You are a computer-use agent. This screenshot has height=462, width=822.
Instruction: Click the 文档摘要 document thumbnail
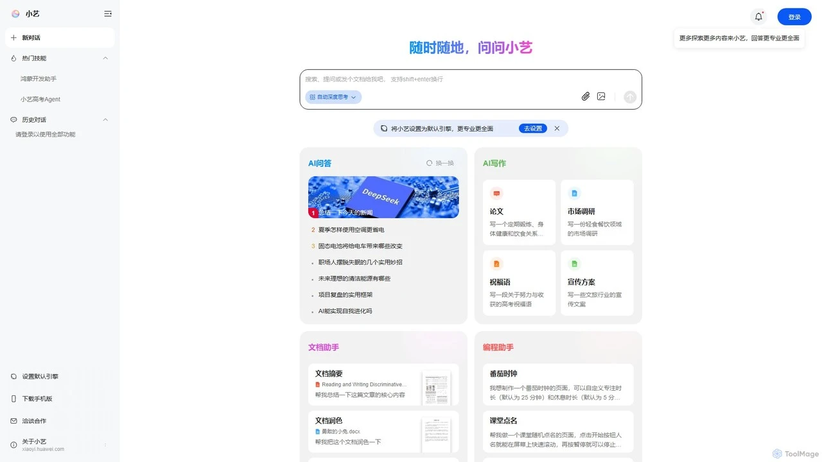[437, 388]
